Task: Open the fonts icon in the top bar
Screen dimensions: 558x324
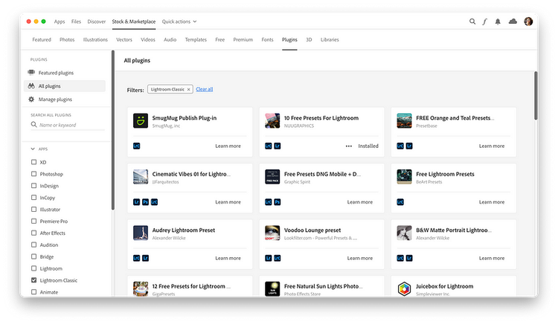Action: coord(484,22)
